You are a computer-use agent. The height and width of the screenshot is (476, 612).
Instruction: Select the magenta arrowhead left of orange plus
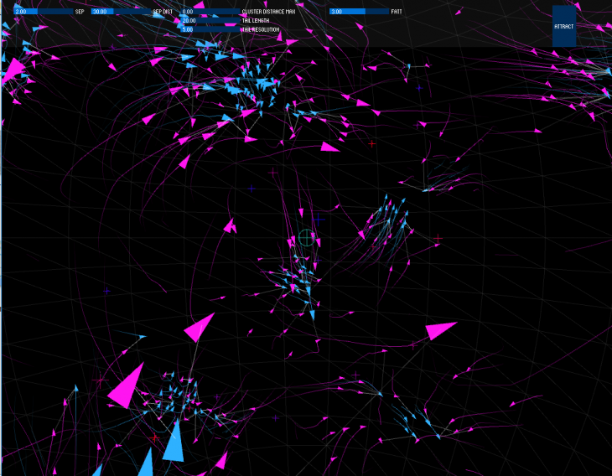pyautogui.click(x=329, y=147)
